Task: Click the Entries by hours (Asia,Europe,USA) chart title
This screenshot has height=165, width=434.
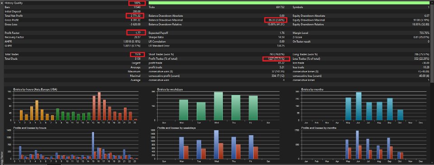Action: (x=35, y=89)
